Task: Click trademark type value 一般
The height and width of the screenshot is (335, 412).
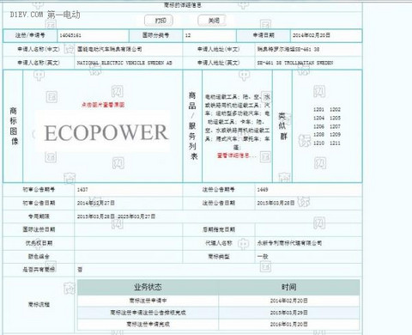Action: [263, 256]
